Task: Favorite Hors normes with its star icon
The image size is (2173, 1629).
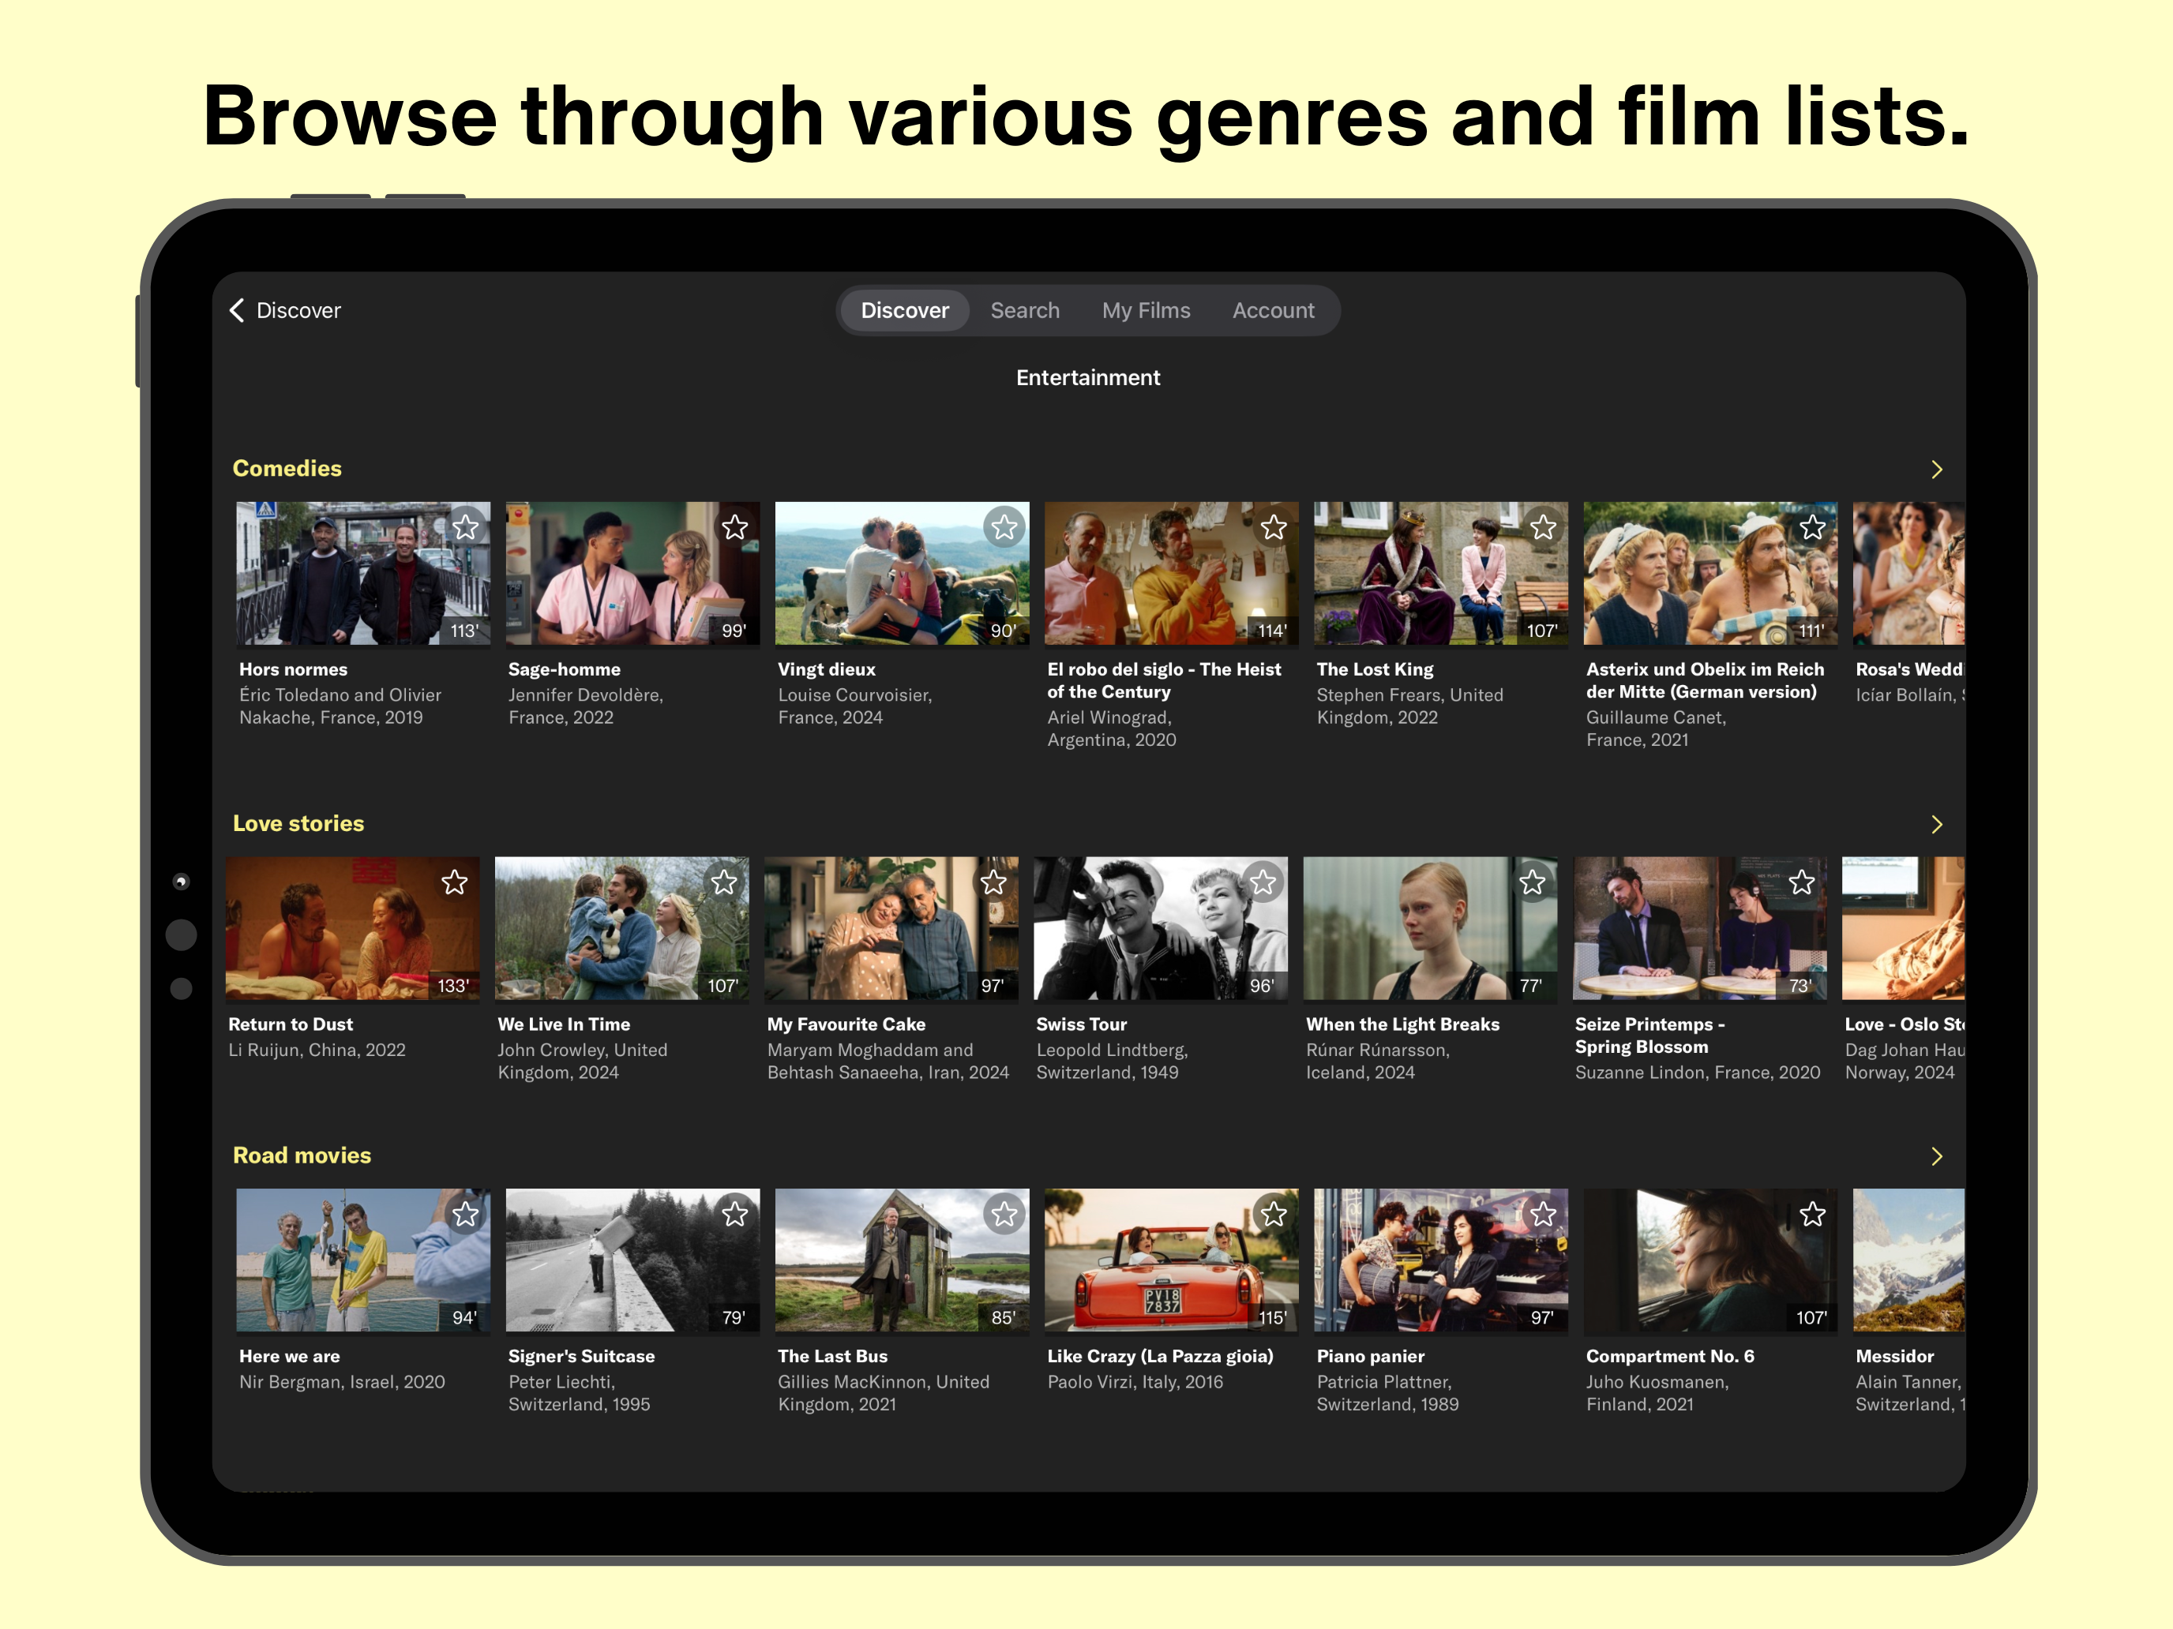Action: pos(466,527)
